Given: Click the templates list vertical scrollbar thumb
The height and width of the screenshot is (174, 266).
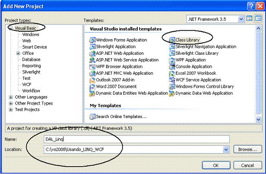Looking at the screenshot, I should [x=258, y=73].
